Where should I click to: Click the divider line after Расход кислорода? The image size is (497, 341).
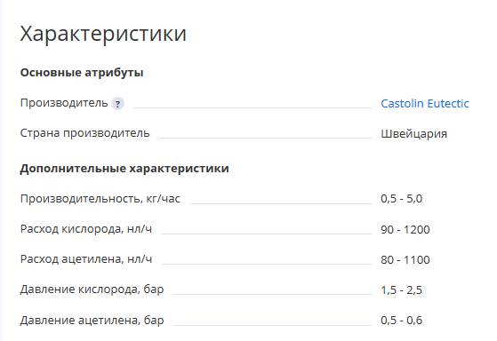click(266, 234)
